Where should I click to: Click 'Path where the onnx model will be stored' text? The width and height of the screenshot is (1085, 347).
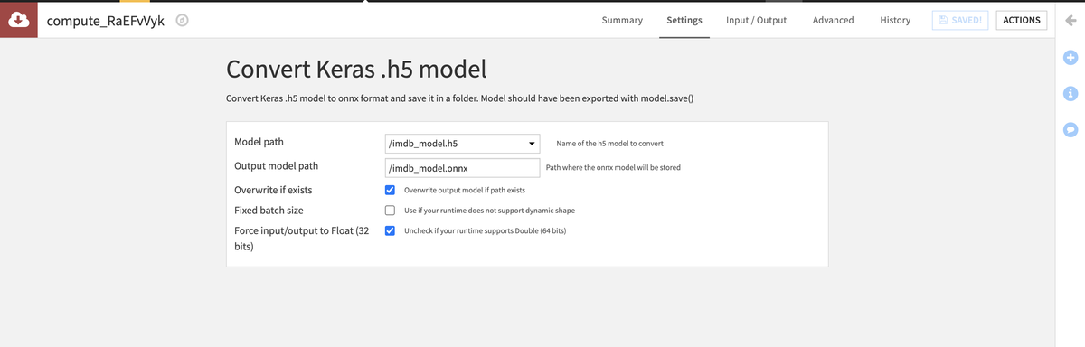614,168
